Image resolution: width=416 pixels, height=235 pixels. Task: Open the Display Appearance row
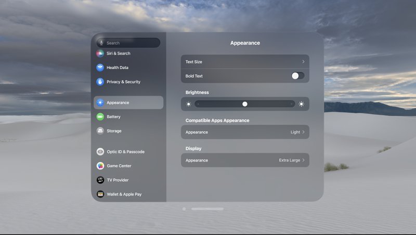pos(245,160)
